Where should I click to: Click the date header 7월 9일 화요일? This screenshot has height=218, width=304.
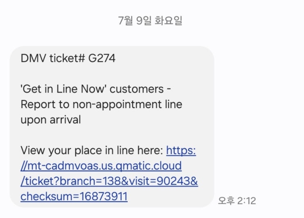(150, 21)
